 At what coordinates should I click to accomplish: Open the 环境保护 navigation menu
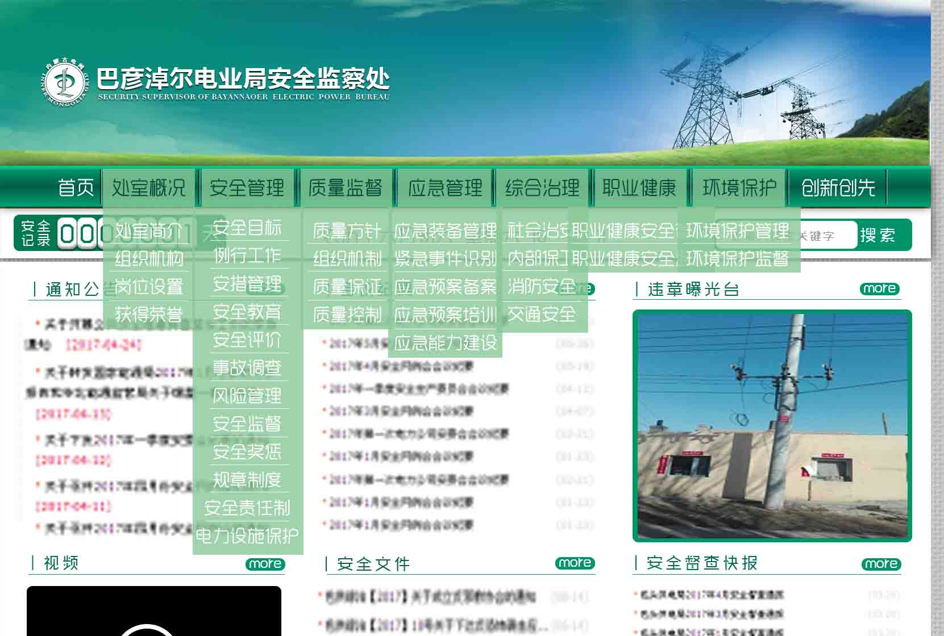pos(739,187)
